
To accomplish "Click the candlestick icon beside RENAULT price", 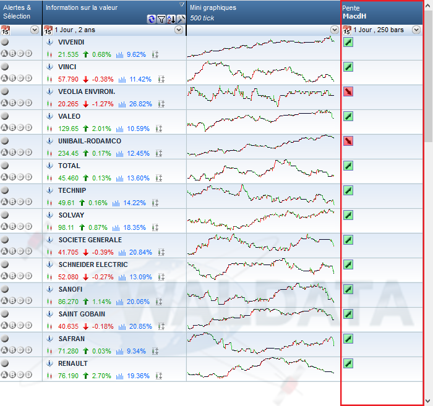I will (x=49, y=376).
